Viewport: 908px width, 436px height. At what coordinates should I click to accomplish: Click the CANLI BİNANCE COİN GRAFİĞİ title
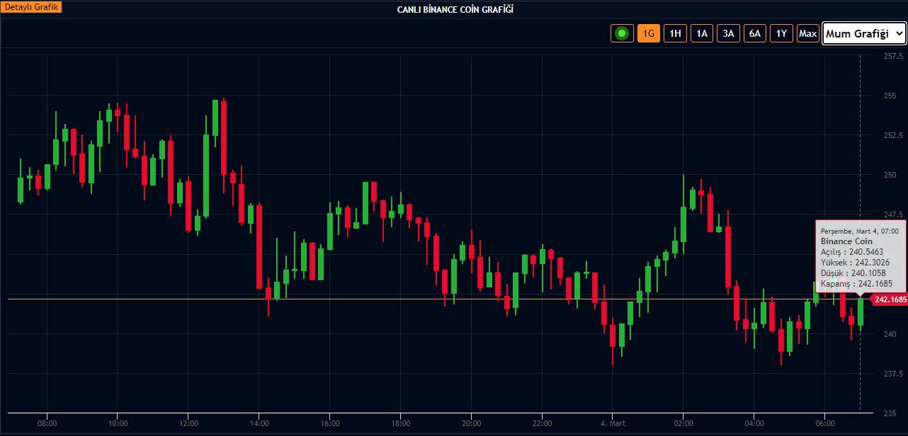[x=455, y=9]
